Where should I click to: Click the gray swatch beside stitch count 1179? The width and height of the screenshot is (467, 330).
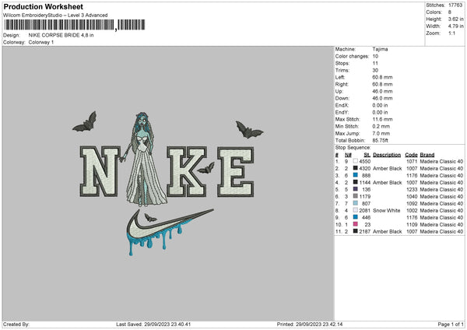coord(356,196)
